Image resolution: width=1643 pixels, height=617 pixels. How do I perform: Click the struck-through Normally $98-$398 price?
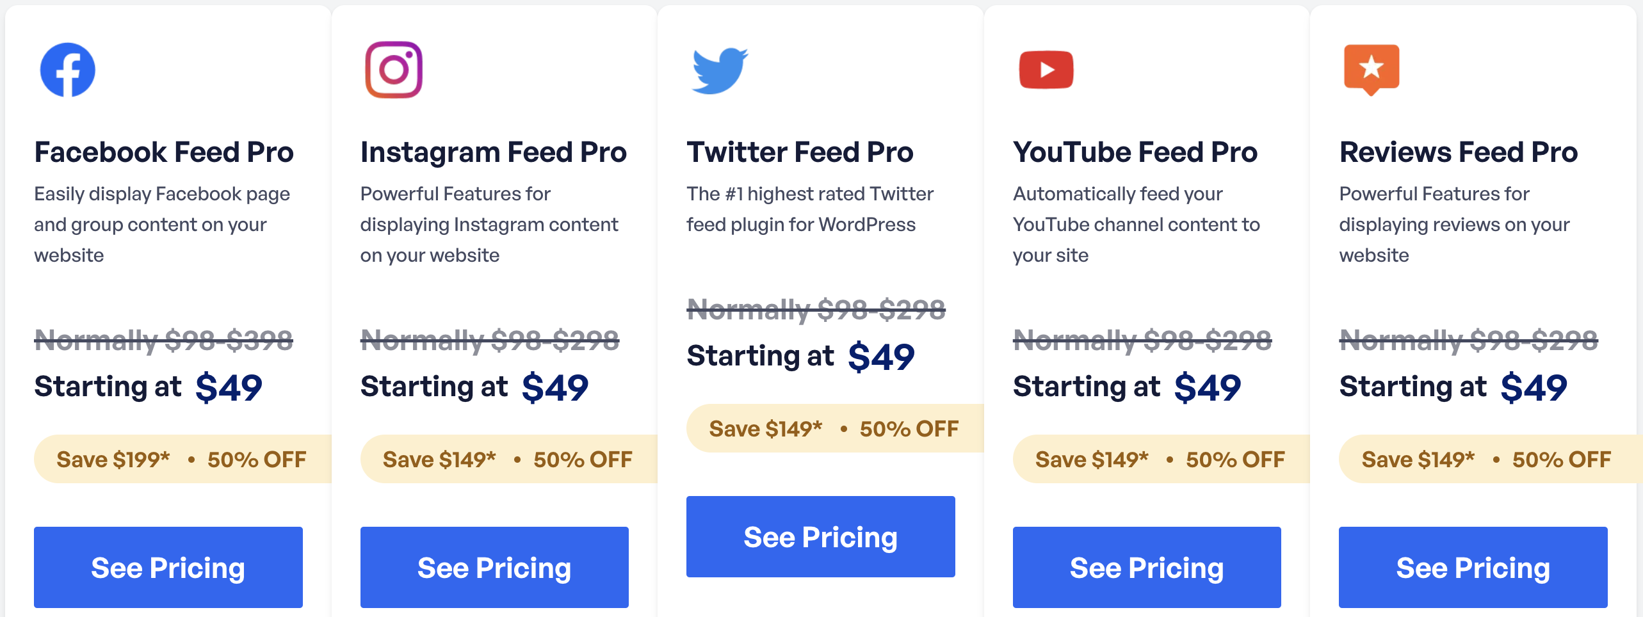[164, 340]
